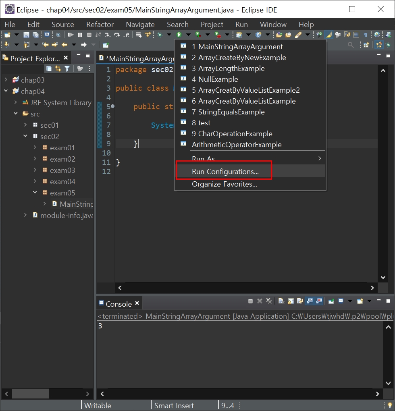Open the File menu

10,24
